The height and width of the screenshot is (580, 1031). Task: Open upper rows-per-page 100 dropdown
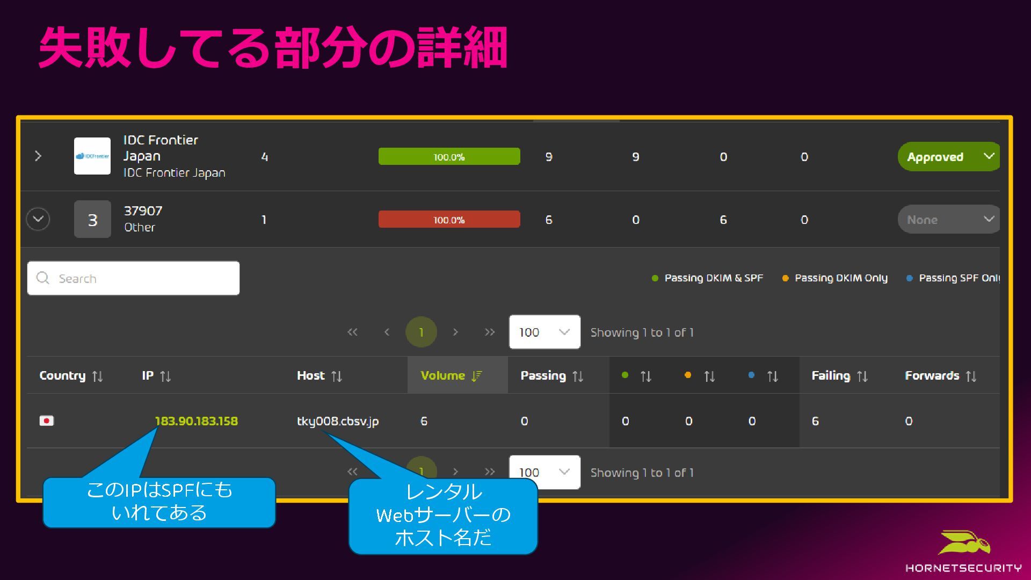pyautogui.click(x=544, y=332)
